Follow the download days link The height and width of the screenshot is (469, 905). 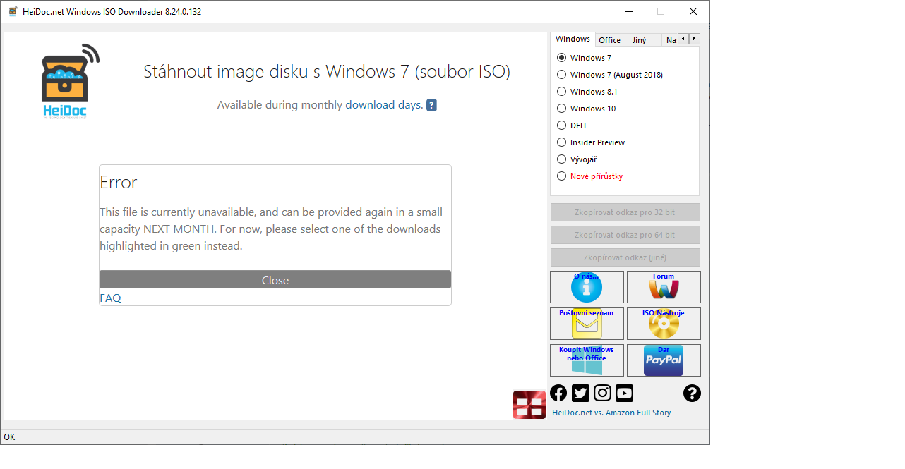(384, 105)
